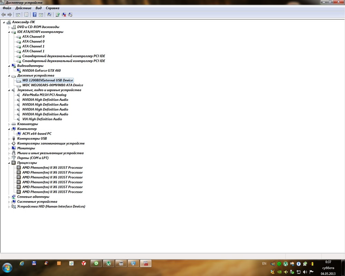
Task: Expand DVD и CD-ROM дисководы node
Action: [x=9, y=27]
